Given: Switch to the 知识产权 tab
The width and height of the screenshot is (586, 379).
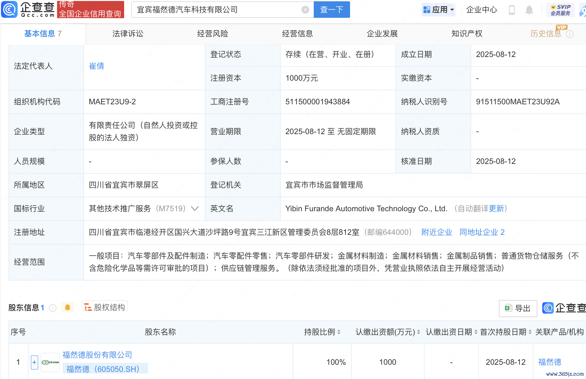Looking at the screenshot, I should (467, 34).
